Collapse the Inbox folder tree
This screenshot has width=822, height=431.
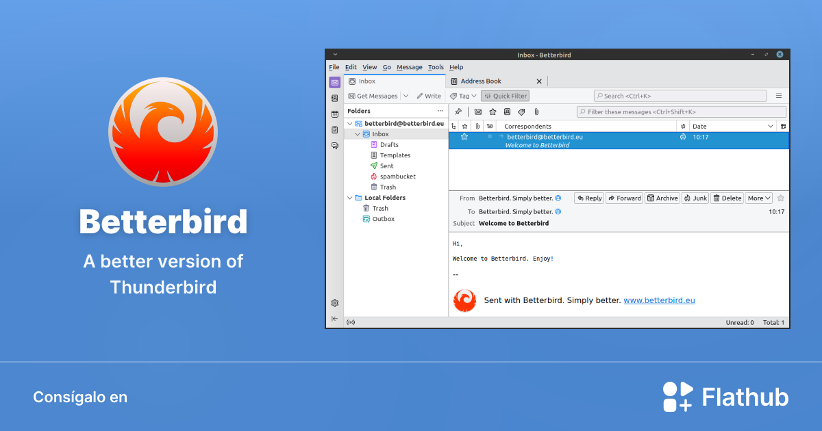[357, 134]
